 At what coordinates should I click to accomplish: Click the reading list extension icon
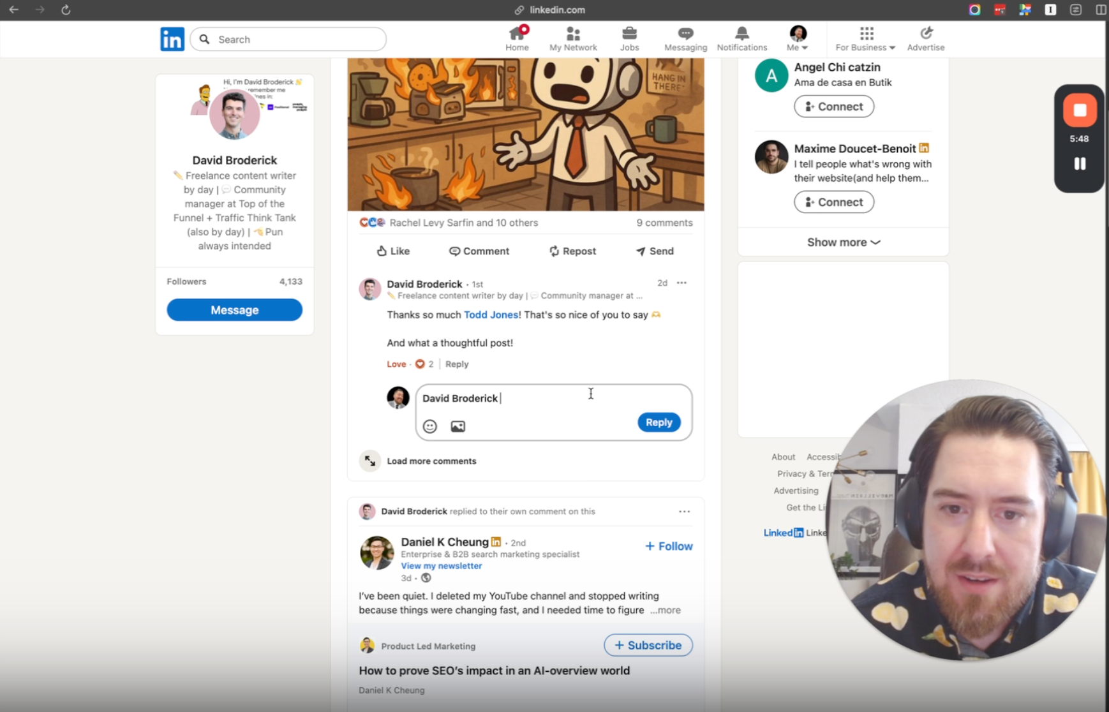pos(1076,10)
